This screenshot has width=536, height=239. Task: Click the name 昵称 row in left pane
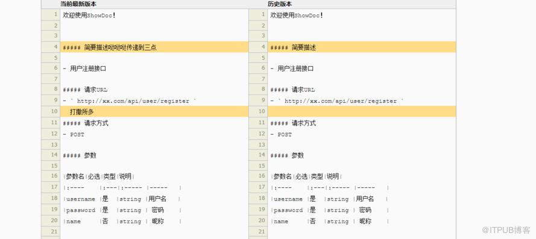122,222
